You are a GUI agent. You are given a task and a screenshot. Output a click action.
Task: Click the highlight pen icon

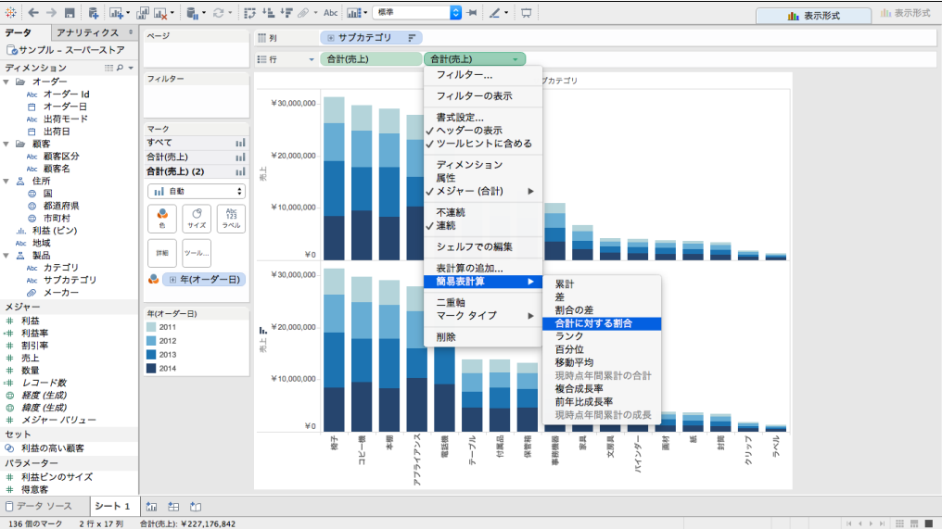point(494,13)
